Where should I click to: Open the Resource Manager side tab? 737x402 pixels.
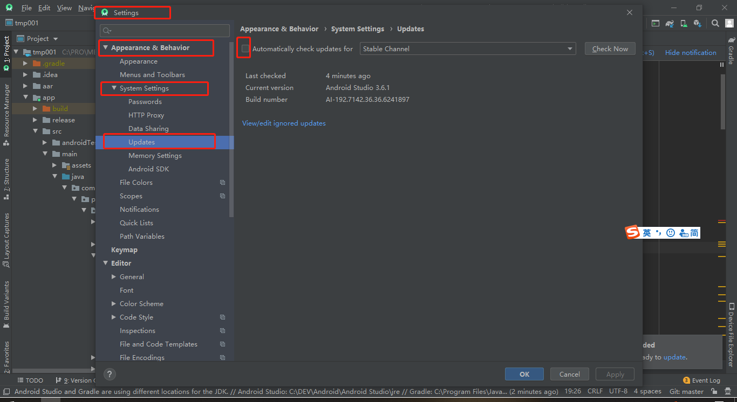click(6, 115)
